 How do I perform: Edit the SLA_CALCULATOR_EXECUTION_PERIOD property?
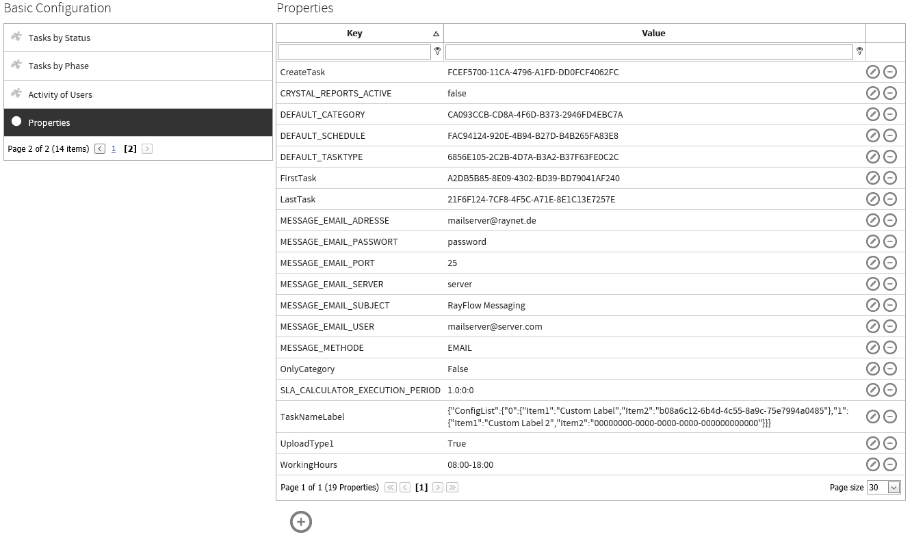click(873, 390)
